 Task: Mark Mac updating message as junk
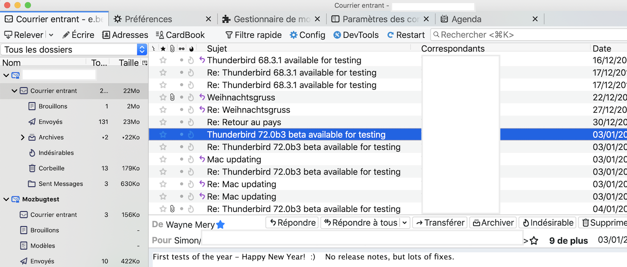[x=191, y=160]
